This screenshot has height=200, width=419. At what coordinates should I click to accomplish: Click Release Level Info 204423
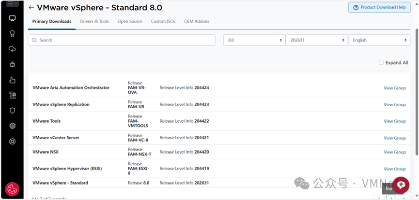point(185,104)
